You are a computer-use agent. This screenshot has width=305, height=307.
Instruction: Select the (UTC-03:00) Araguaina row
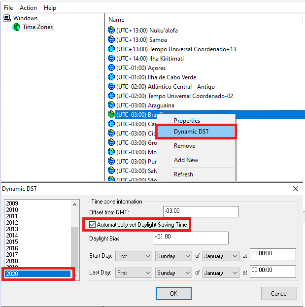click(x=145, y=105)
